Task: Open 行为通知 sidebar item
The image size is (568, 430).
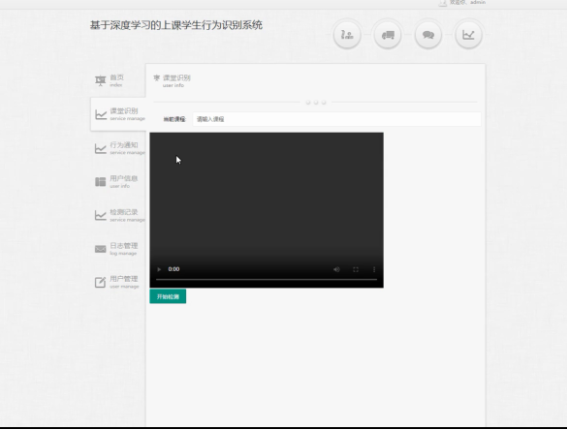Action: (119, 148)
